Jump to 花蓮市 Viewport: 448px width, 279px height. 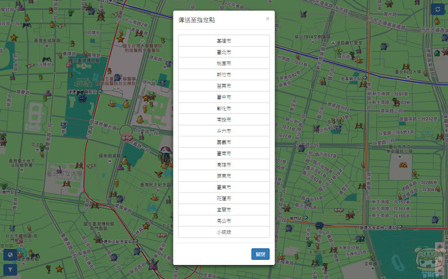click(224, 198)
